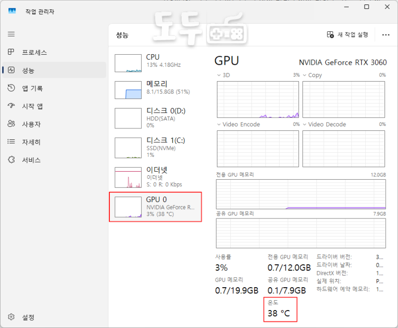
Task: Click the Task Manager app icon
Action: coord(12,11)
